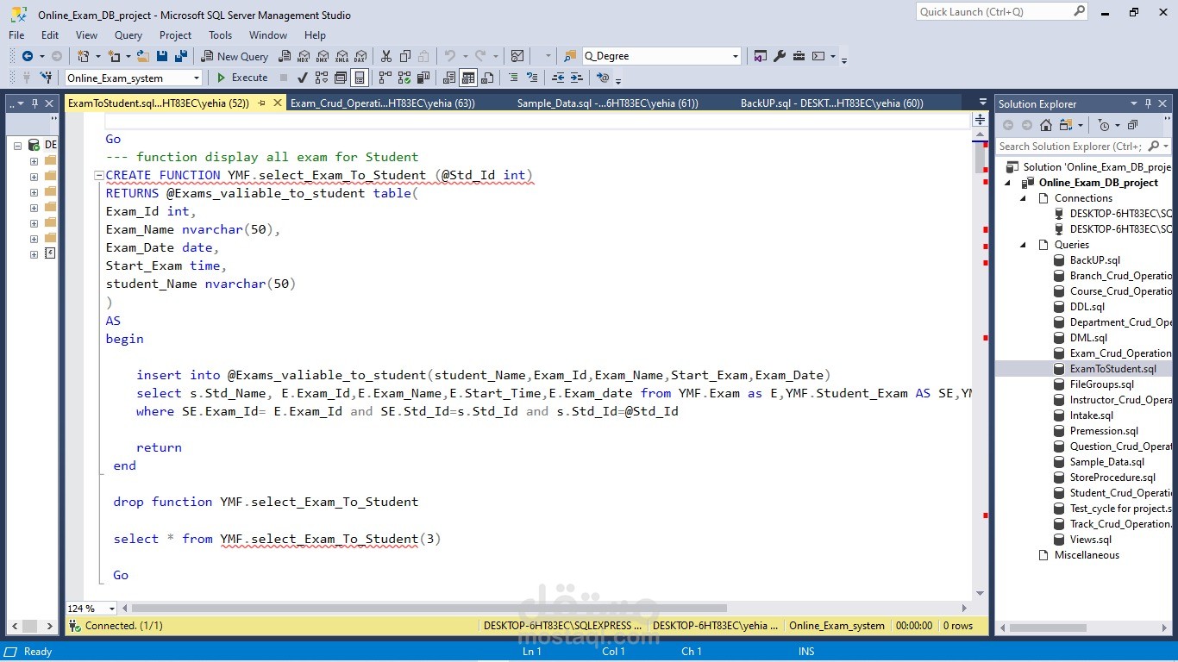
Task: Collapse the CREATE FUNCTION code region
Action: tap(99, 175)
